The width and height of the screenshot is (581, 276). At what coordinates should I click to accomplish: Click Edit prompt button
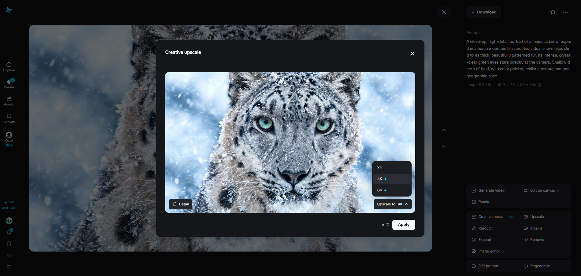pyautogui.click(x=485, y=266)
